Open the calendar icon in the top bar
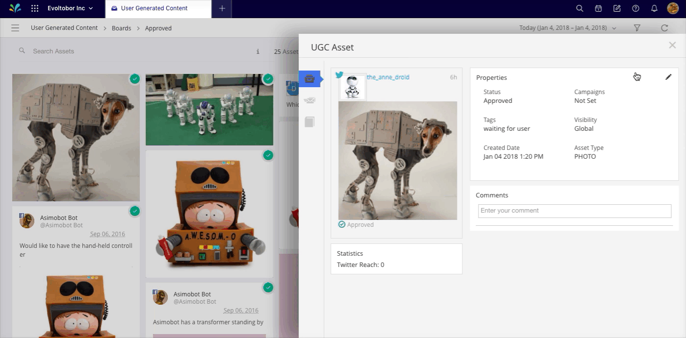 click(598, 8)
